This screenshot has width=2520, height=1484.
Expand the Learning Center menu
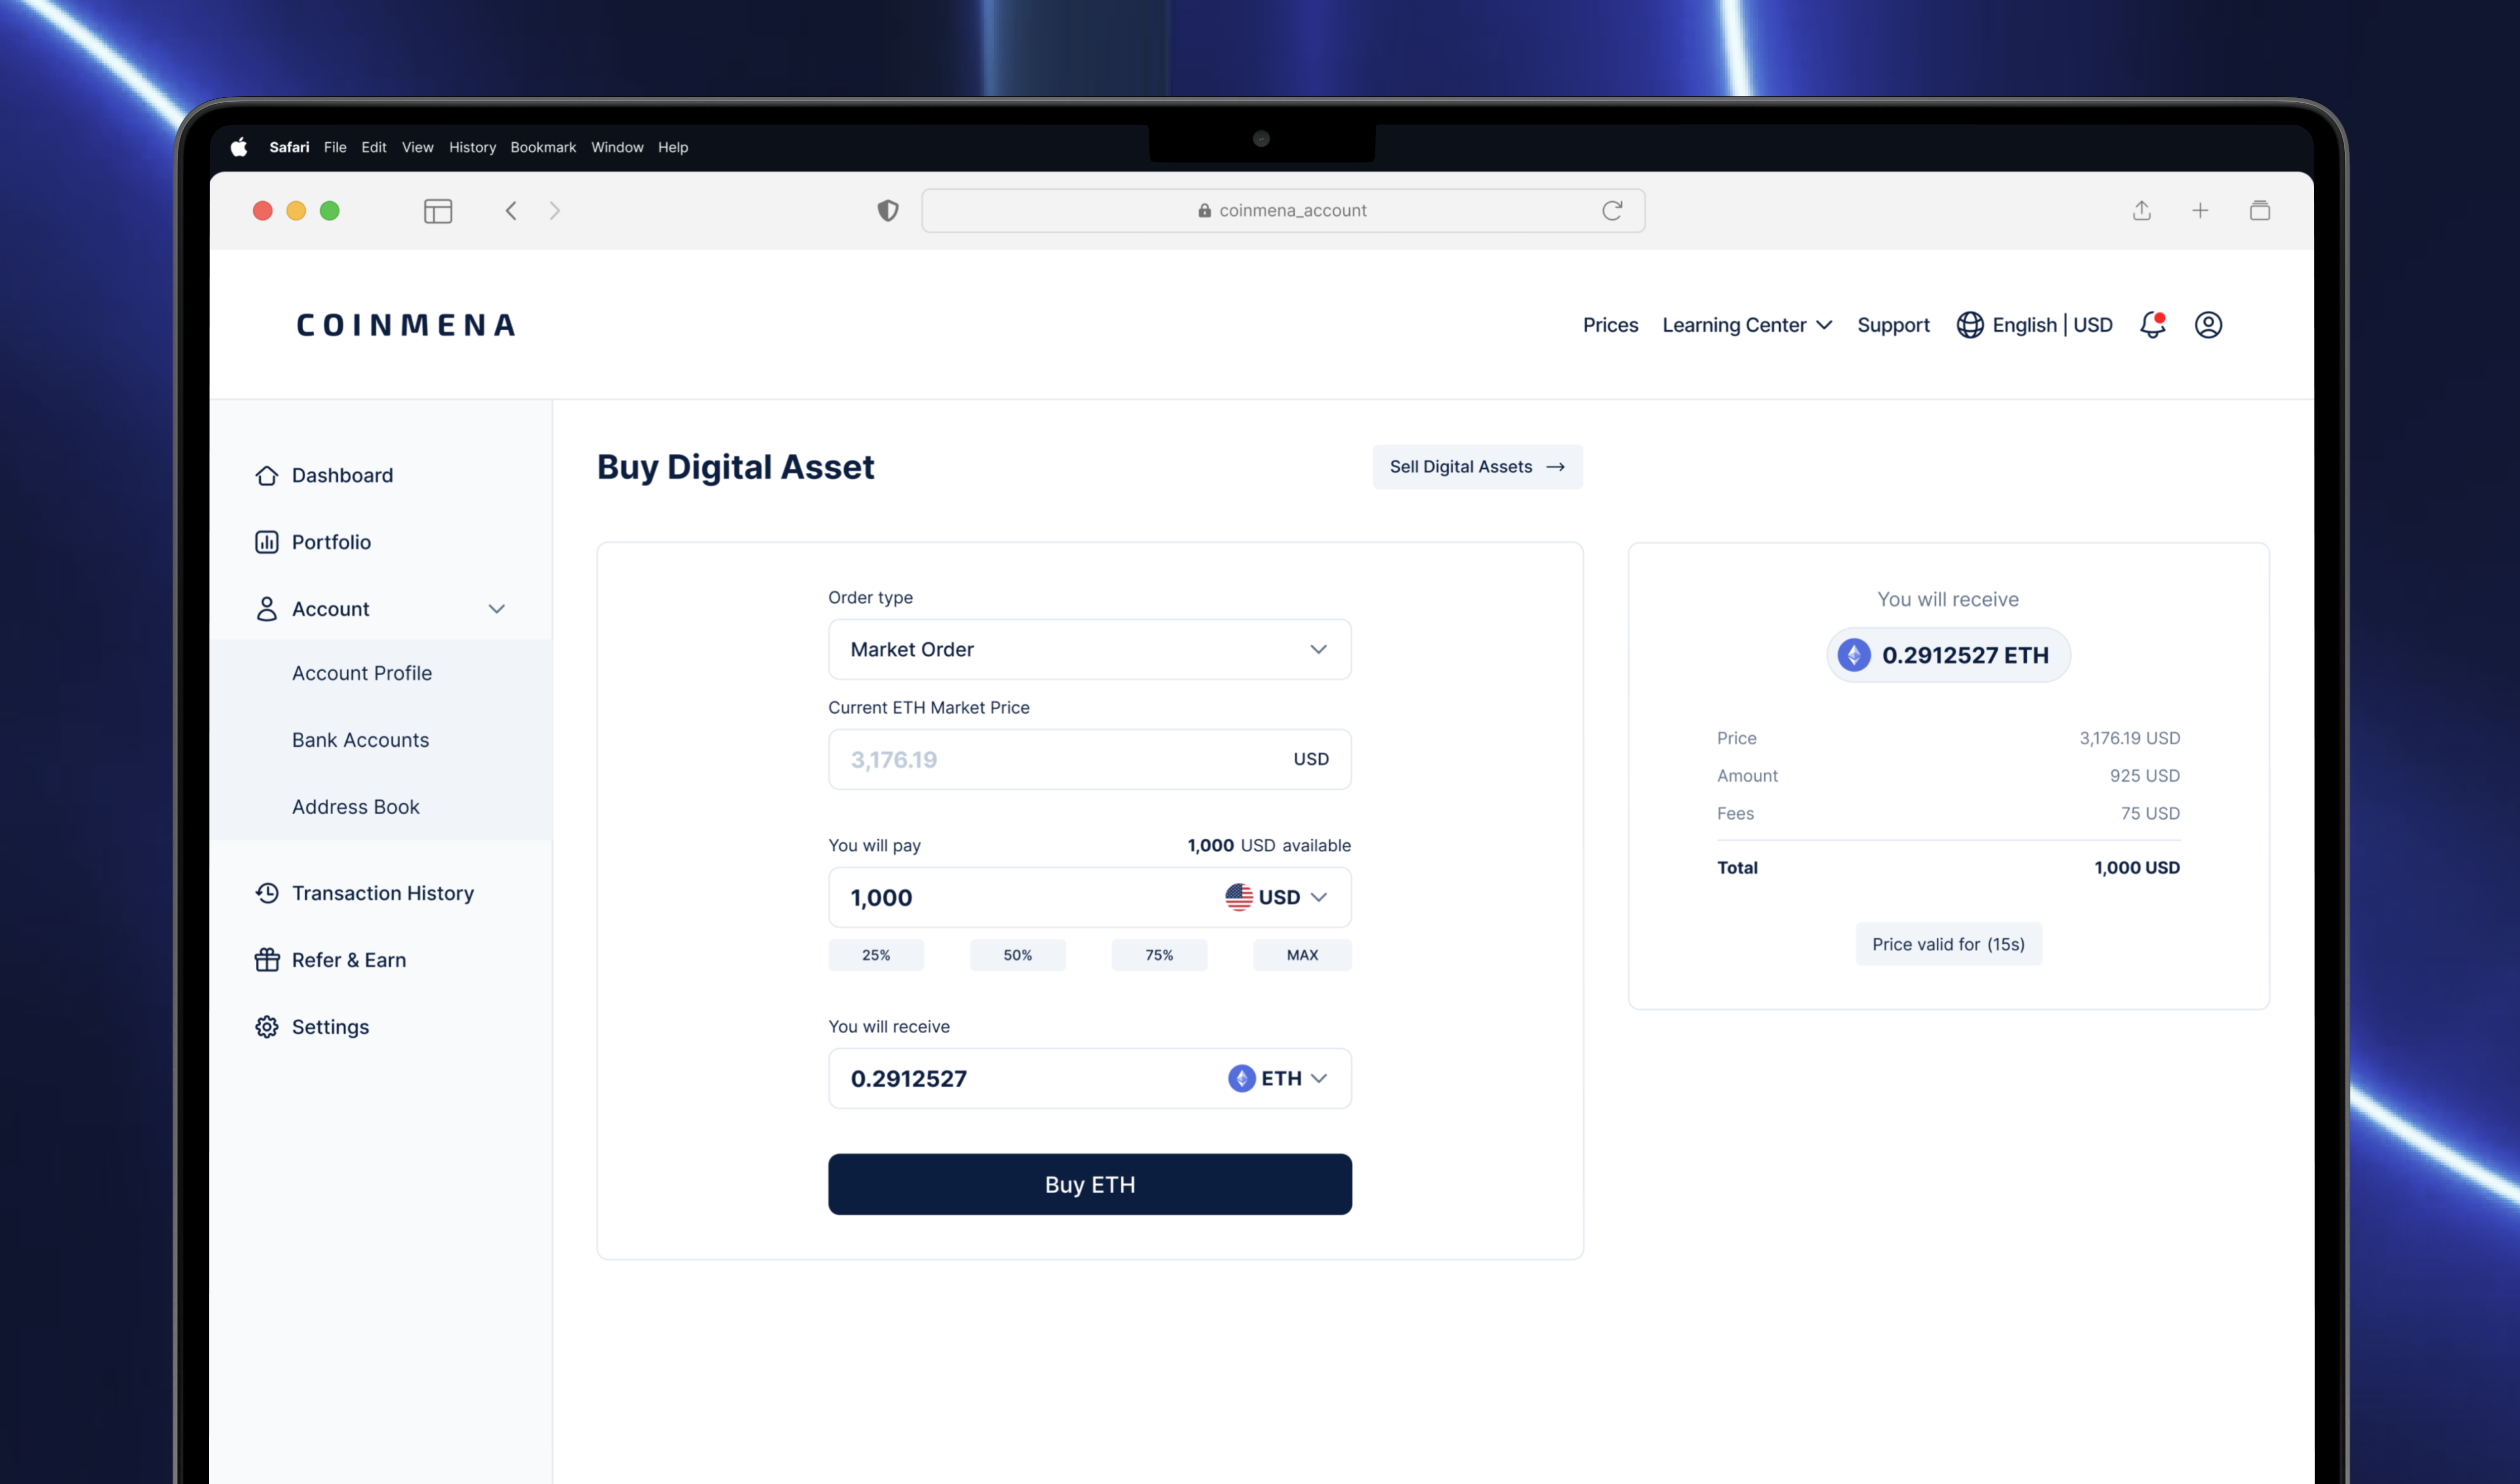[x=1747, y=325]
